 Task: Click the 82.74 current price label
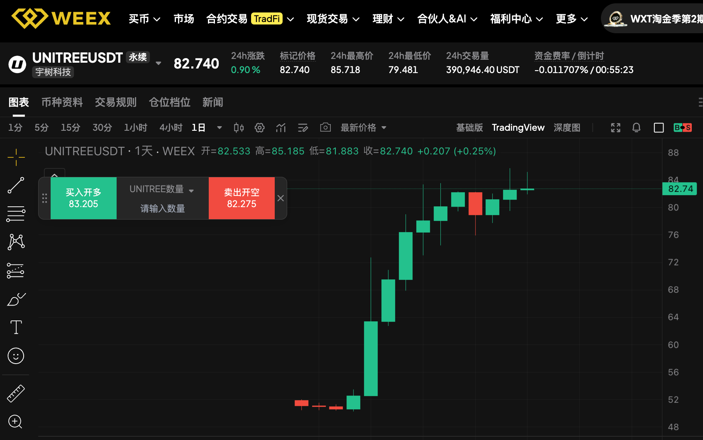click(x=680, y=189)
